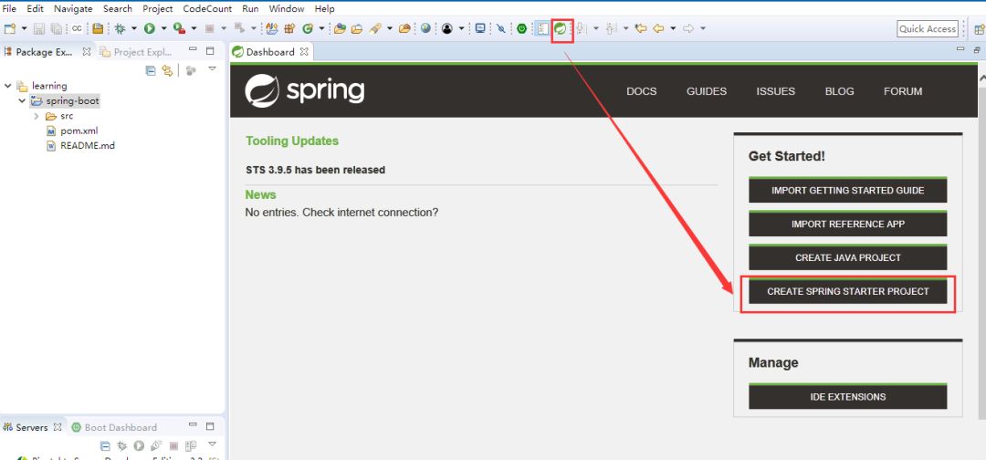Click the Last Edit Location arrow icon

pyautogui.click(x=641, y=29)
